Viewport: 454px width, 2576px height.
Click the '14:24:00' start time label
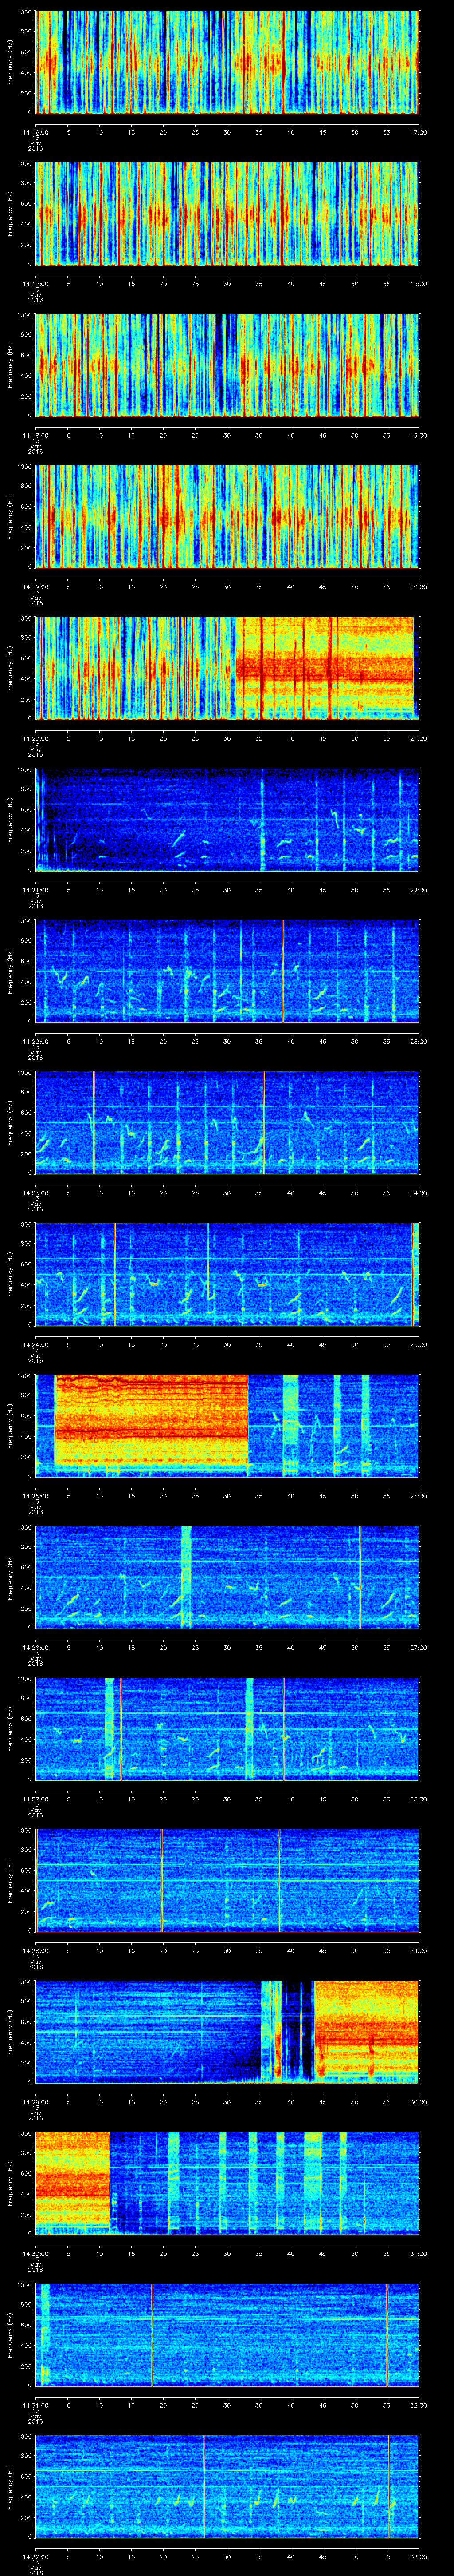tap(36, 1344)
